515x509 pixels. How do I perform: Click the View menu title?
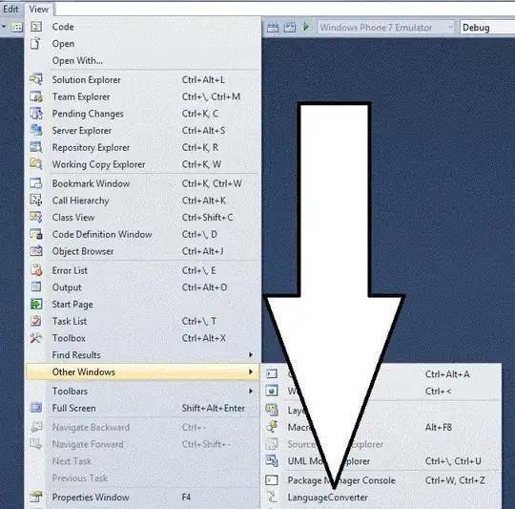click(39, 10)
